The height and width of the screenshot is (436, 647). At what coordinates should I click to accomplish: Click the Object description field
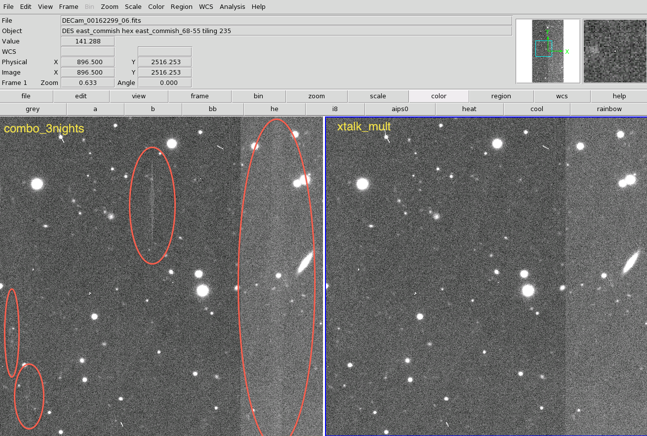tap(286, 31)
